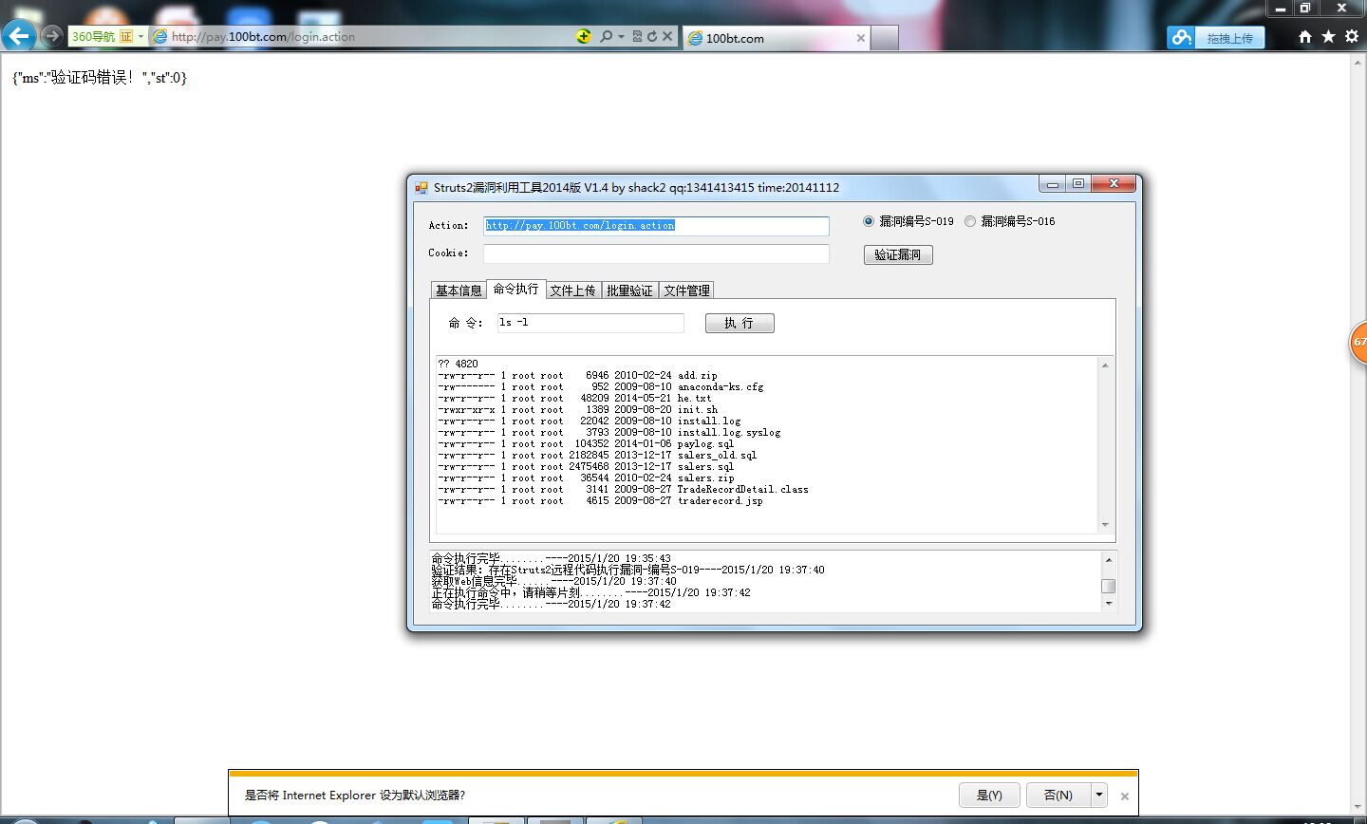Open a new blank browser tab
Image resolution: width=1367 pixels, height=824 pixels.
click(x=884, y=38)
